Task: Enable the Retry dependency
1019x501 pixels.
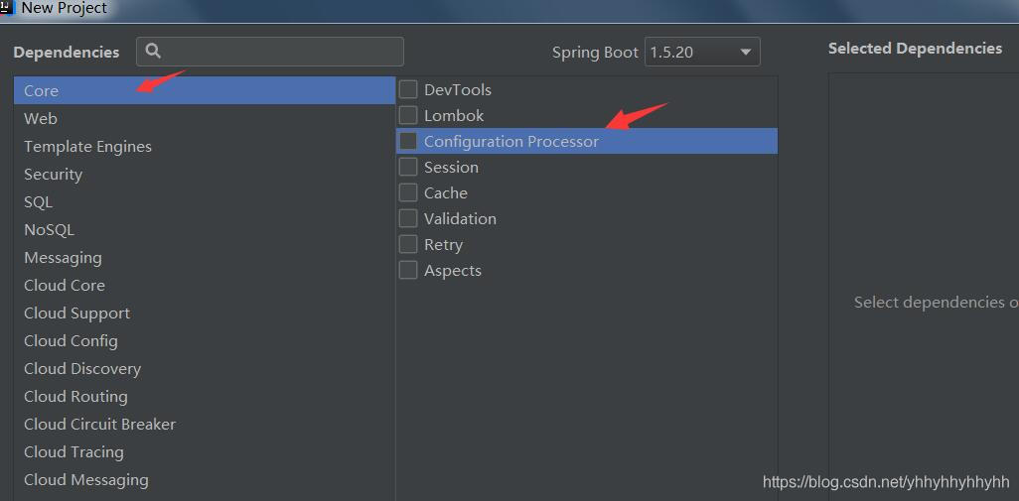Action: coord(408,244)
